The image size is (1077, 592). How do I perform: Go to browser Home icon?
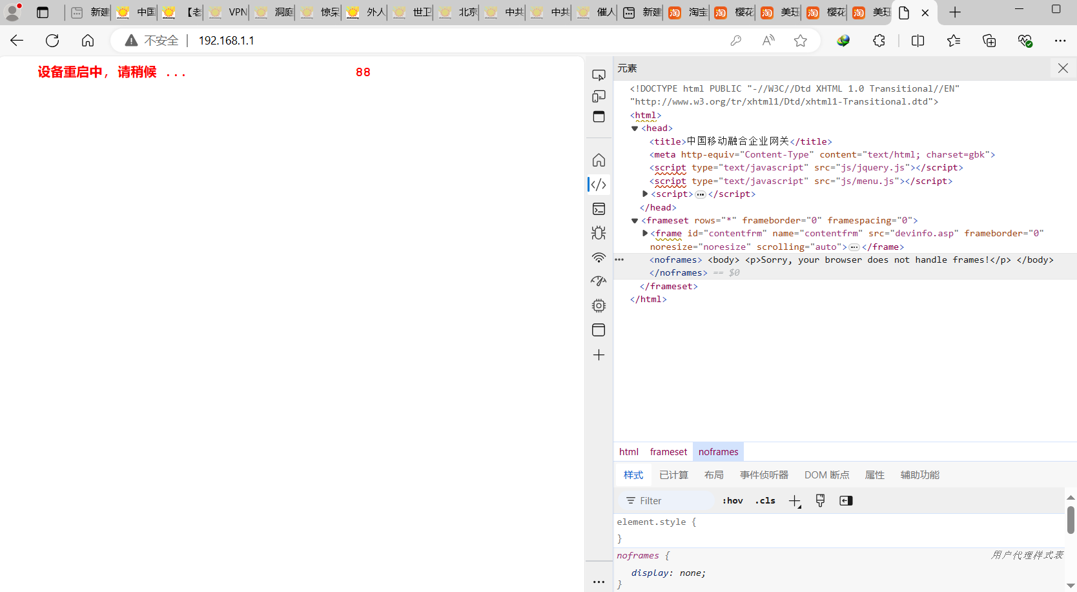[88, 41]
